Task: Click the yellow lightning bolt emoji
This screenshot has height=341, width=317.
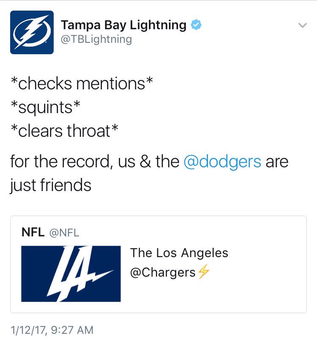Action: point(204,272)
